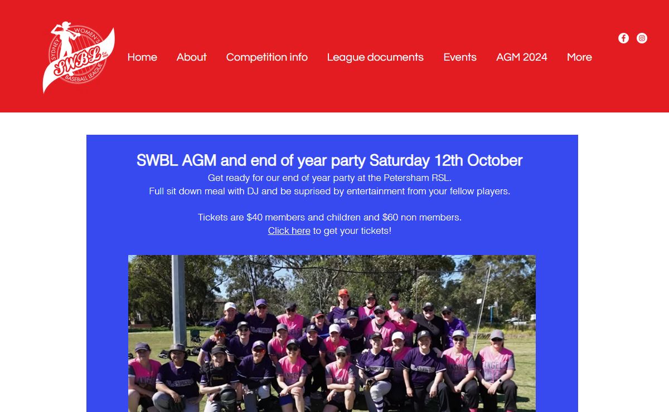Open the AGM 2024 page

[x=522, y=57]
